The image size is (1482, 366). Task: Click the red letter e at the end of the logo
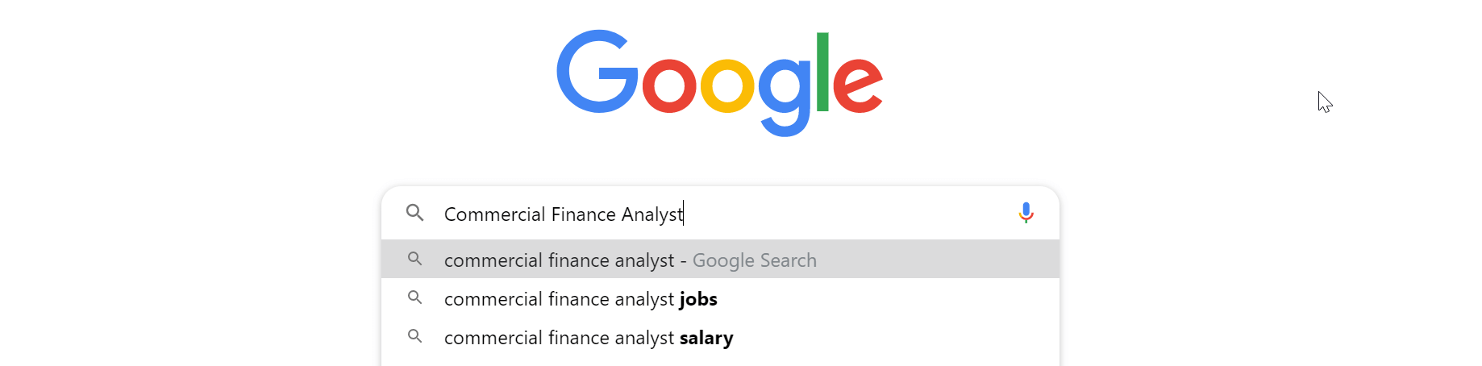[x=858, y=85]
